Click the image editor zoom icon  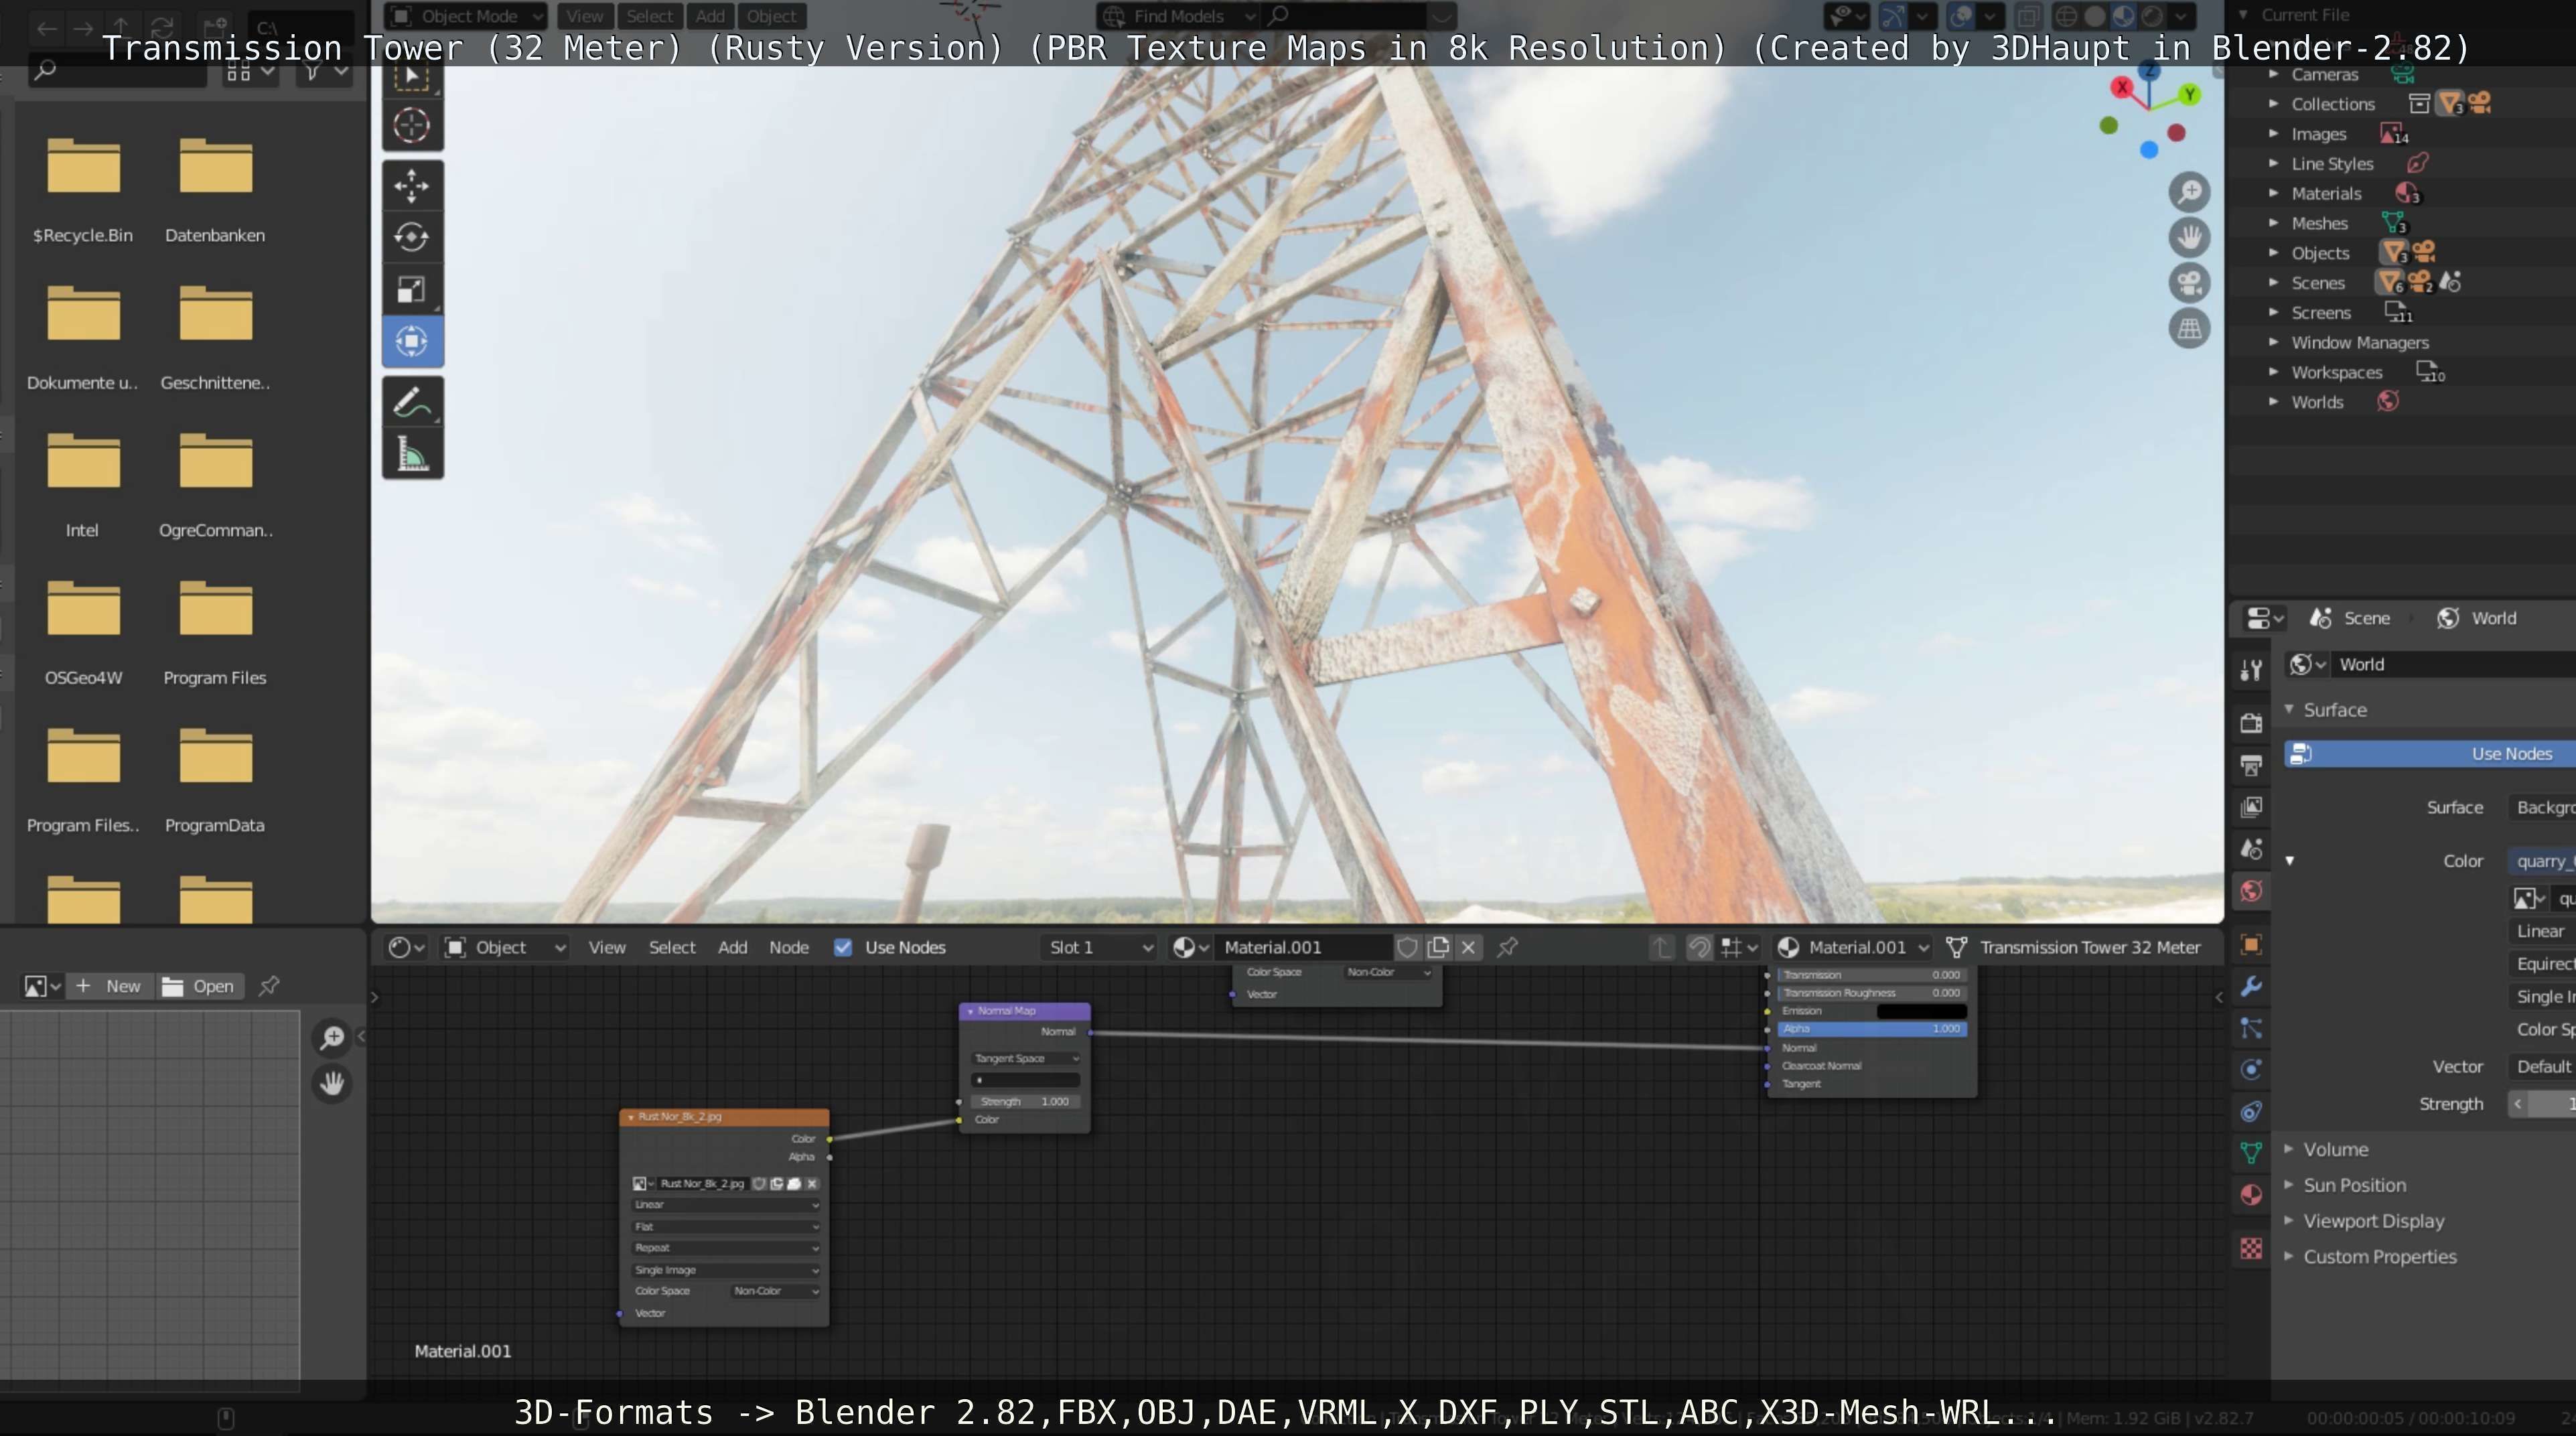point(332,1038)
